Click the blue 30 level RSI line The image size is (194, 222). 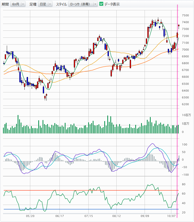91,209
